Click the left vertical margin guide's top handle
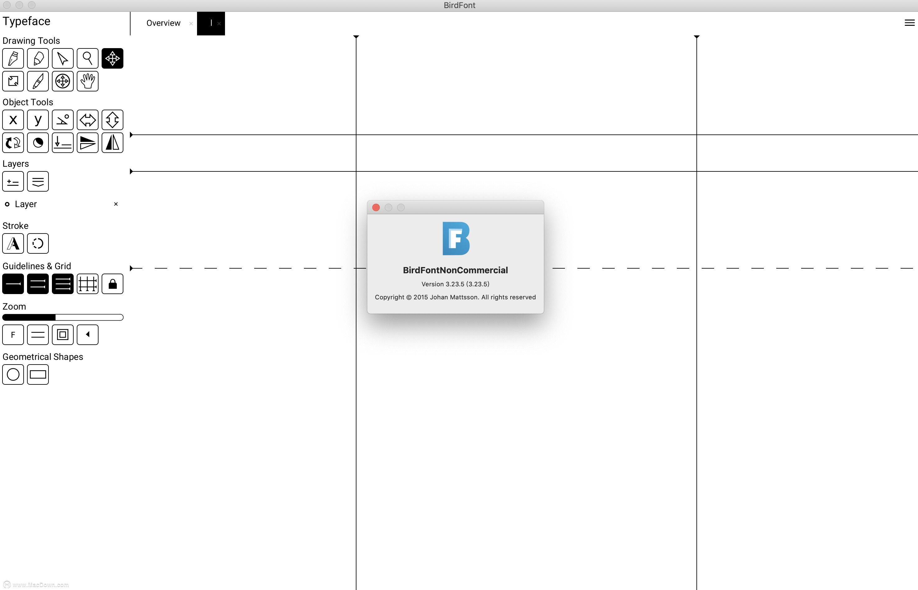Screen dimensions: 918x590 click(356, 37)
